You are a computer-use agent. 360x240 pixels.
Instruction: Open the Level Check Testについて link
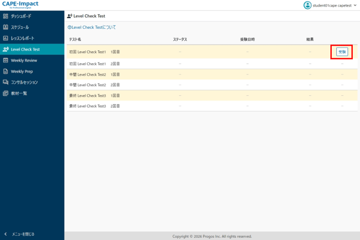point(92,27)
